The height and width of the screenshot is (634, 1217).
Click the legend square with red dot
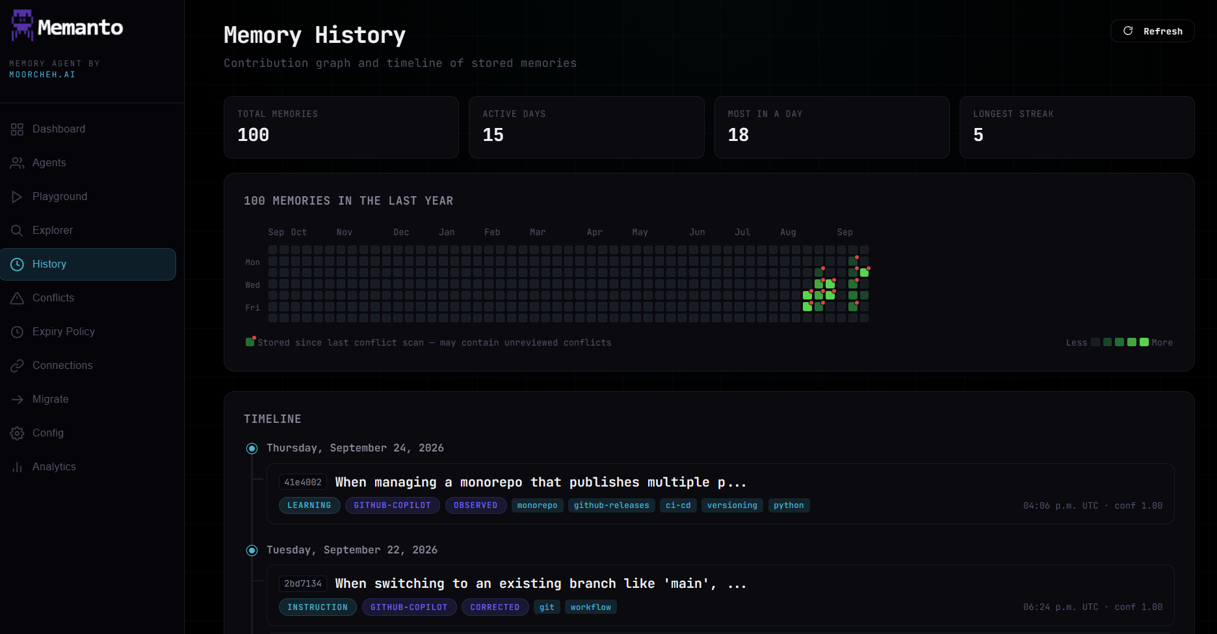(250, 342)
